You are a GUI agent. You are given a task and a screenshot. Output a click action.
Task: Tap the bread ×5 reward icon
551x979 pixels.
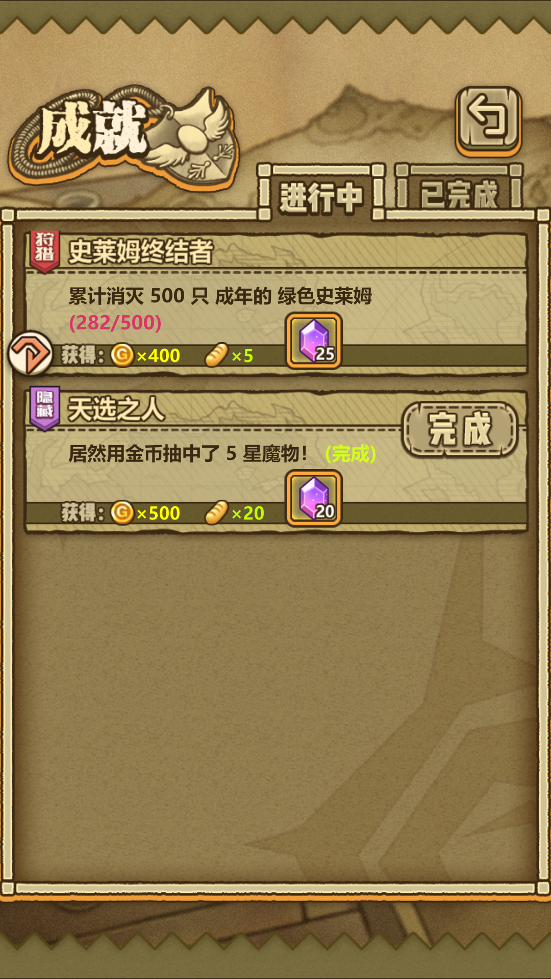[x=216, y=355]
